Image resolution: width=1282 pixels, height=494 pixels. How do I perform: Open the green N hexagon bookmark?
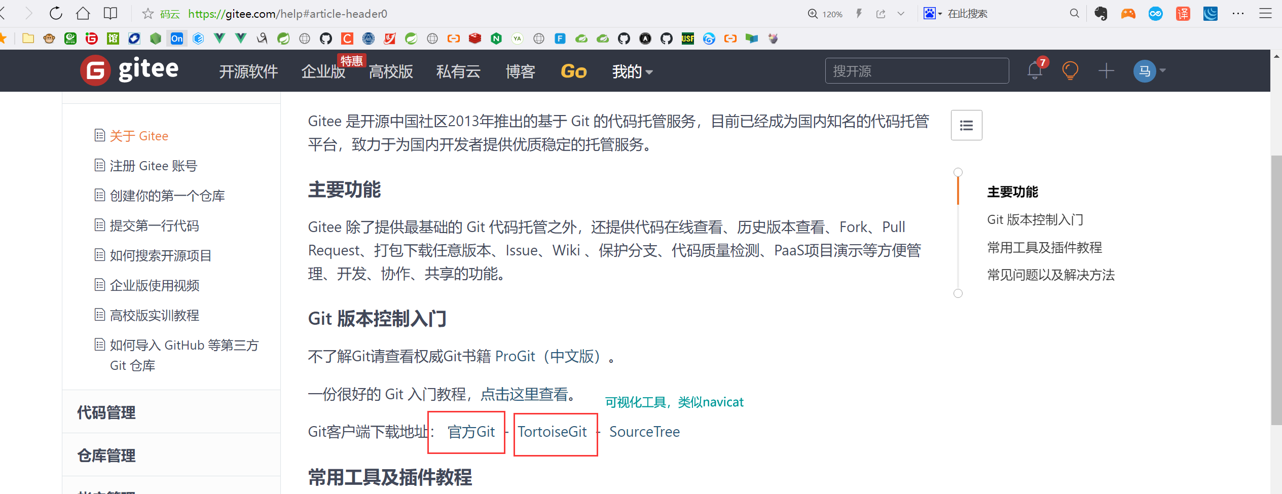tap(496, 39)
